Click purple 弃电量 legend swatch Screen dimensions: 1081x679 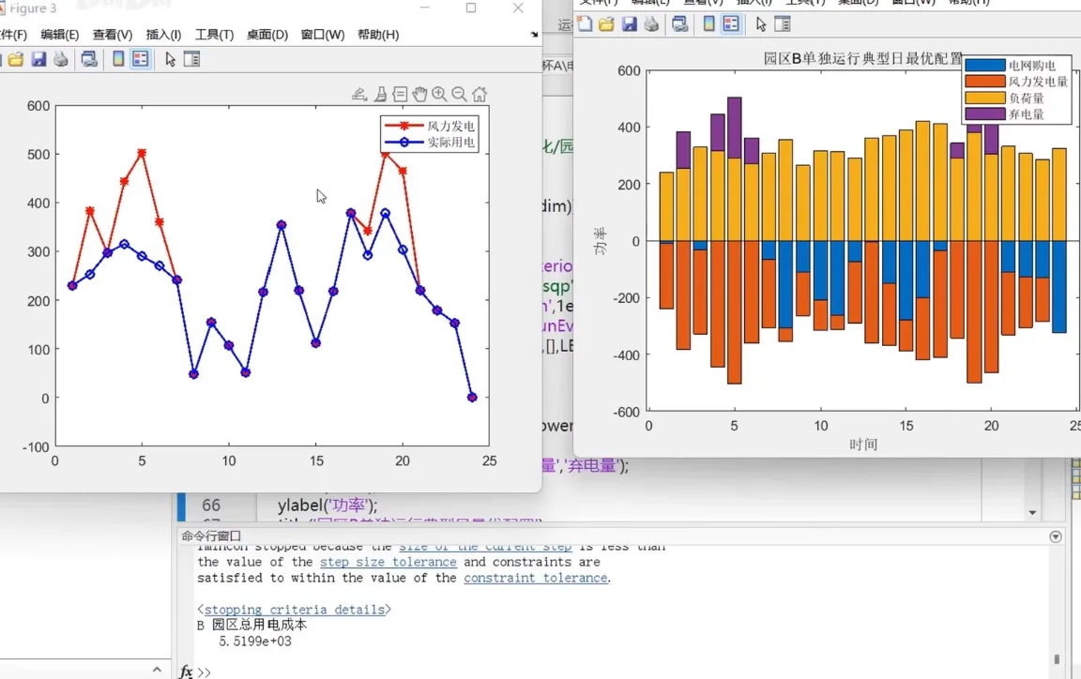984,113
